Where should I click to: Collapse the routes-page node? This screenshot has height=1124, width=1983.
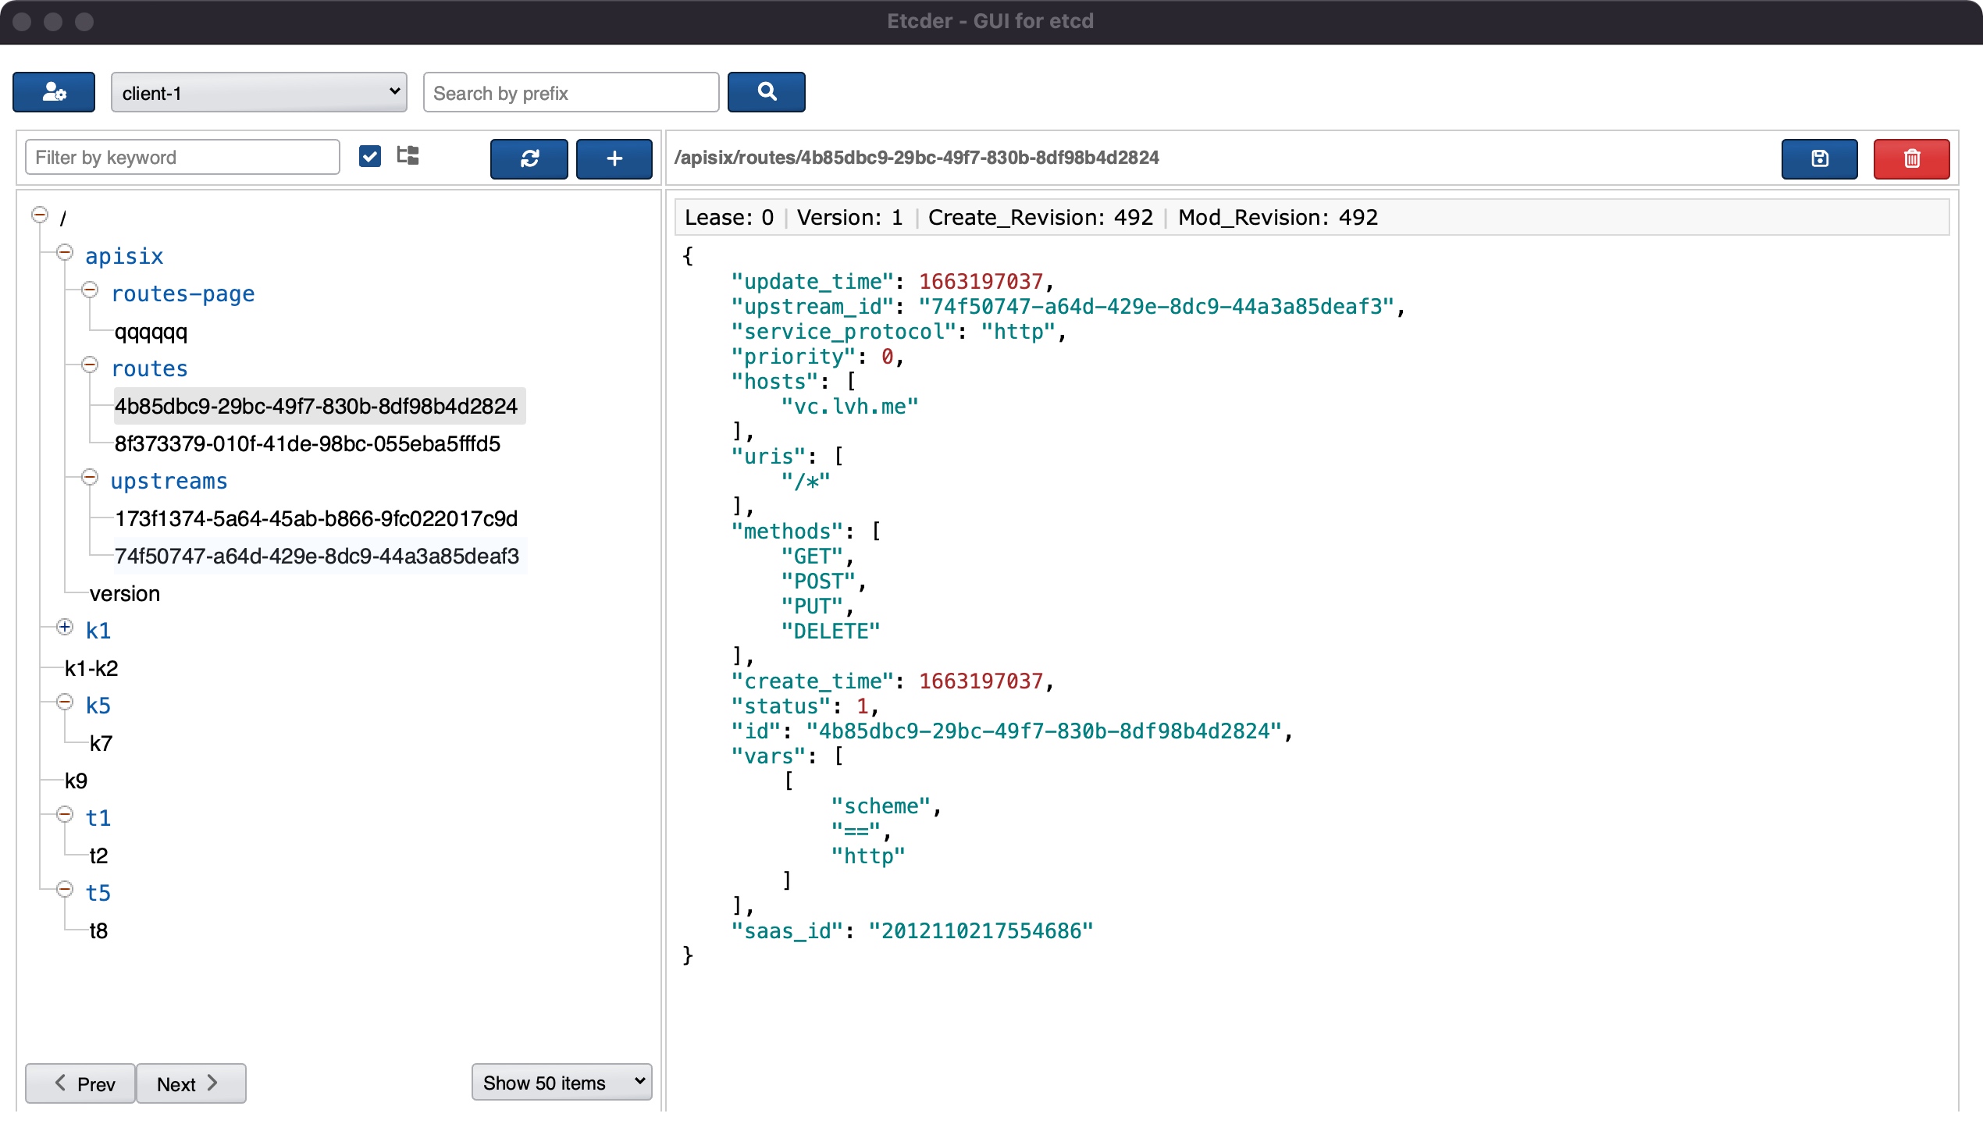[90, 290]
